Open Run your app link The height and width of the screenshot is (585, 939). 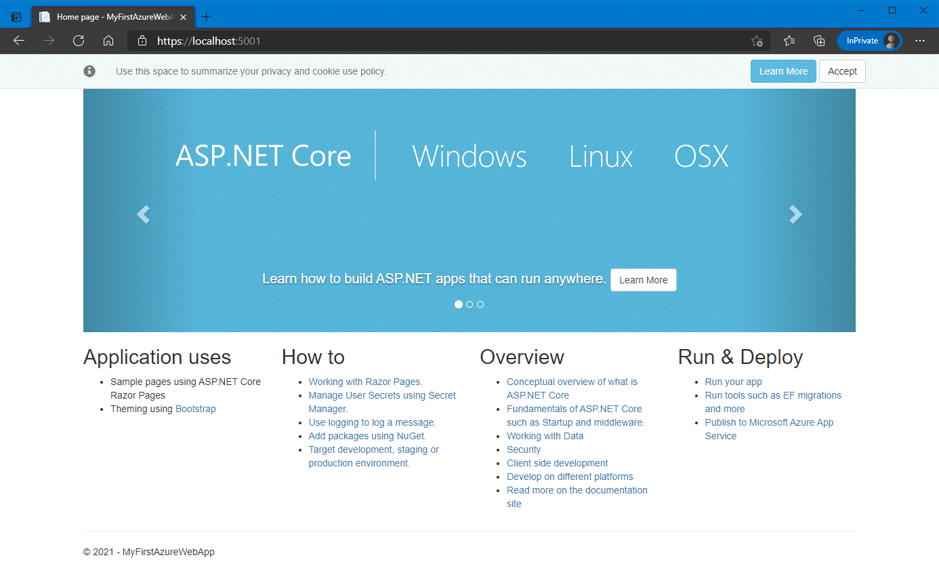click(734, 382)
